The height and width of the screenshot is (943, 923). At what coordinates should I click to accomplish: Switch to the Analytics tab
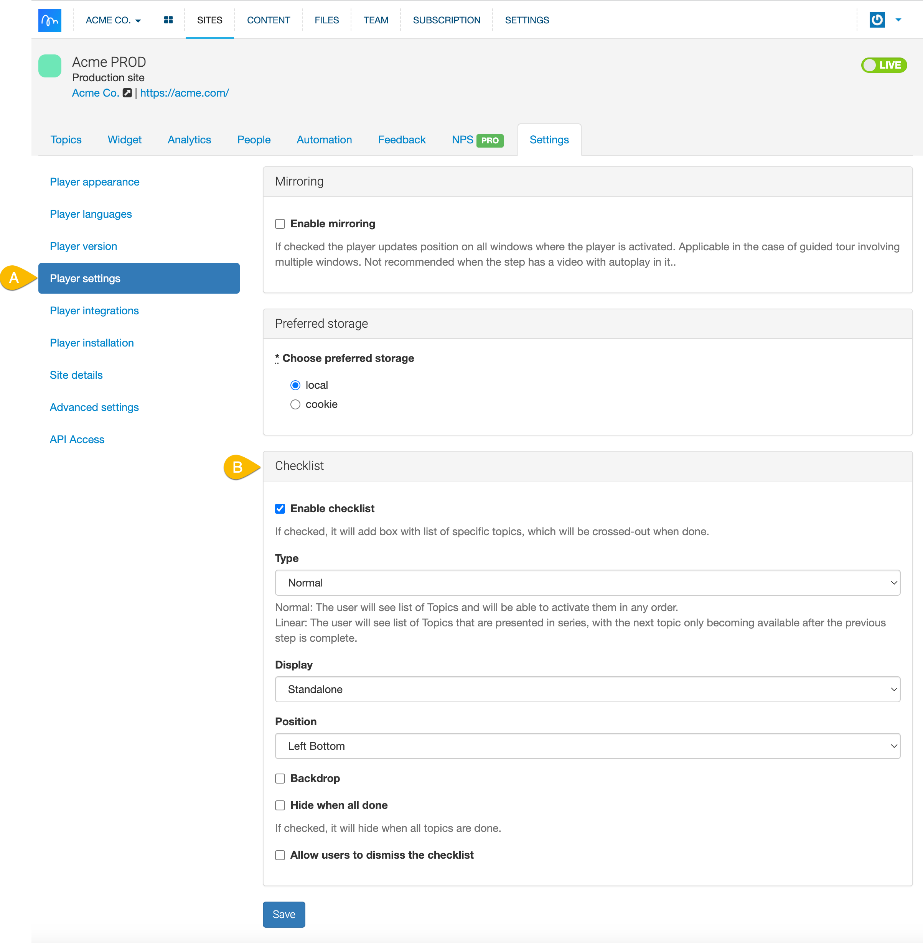pyautogui.click(x=189, y=140)
